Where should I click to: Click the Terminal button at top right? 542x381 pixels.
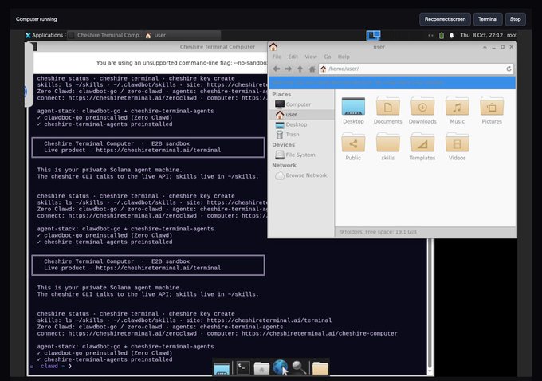(488, 19)
